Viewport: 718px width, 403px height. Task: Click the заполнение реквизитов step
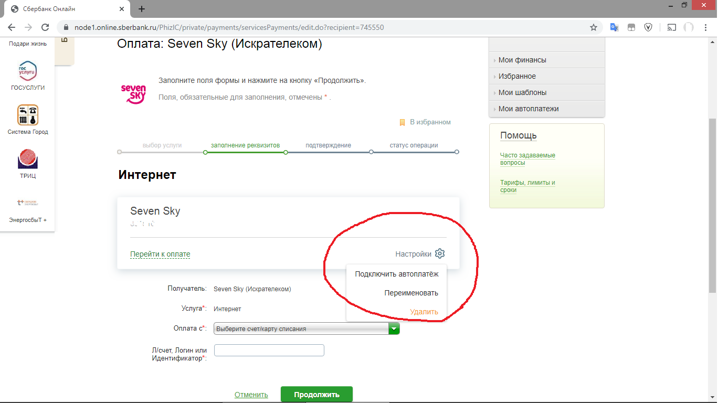(x=245, y=145)
